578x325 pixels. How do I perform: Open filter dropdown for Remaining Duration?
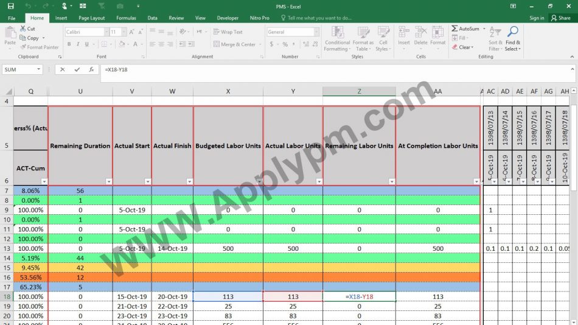(109, 181)
